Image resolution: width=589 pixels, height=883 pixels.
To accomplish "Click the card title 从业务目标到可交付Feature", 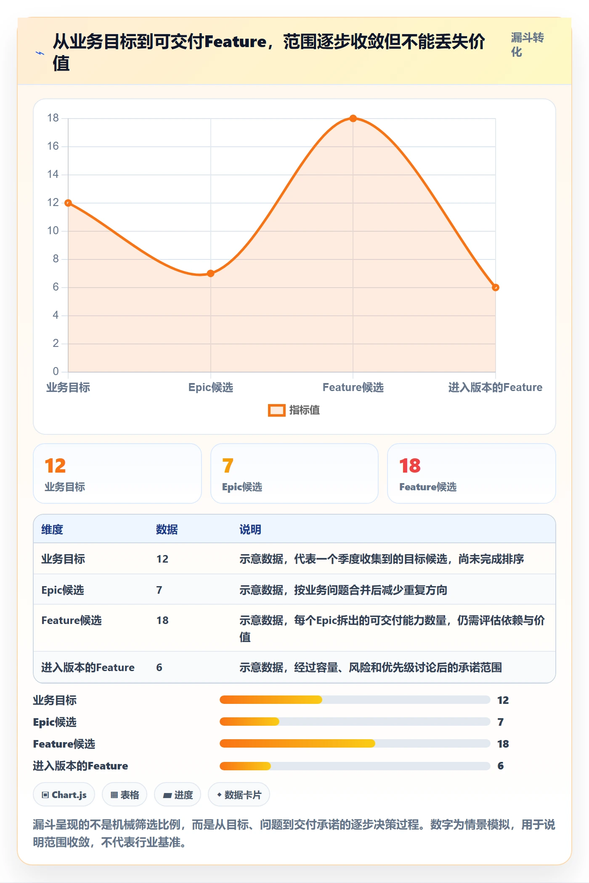I will point(269,53).
